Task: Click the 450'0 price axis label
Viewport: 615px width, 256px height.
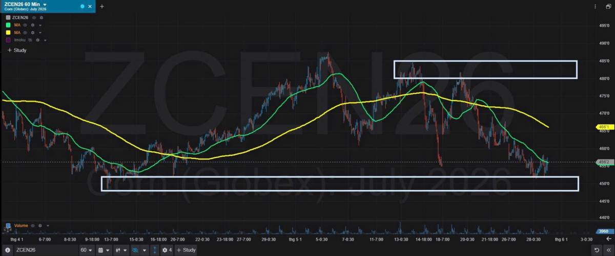Action: [604, 183]
